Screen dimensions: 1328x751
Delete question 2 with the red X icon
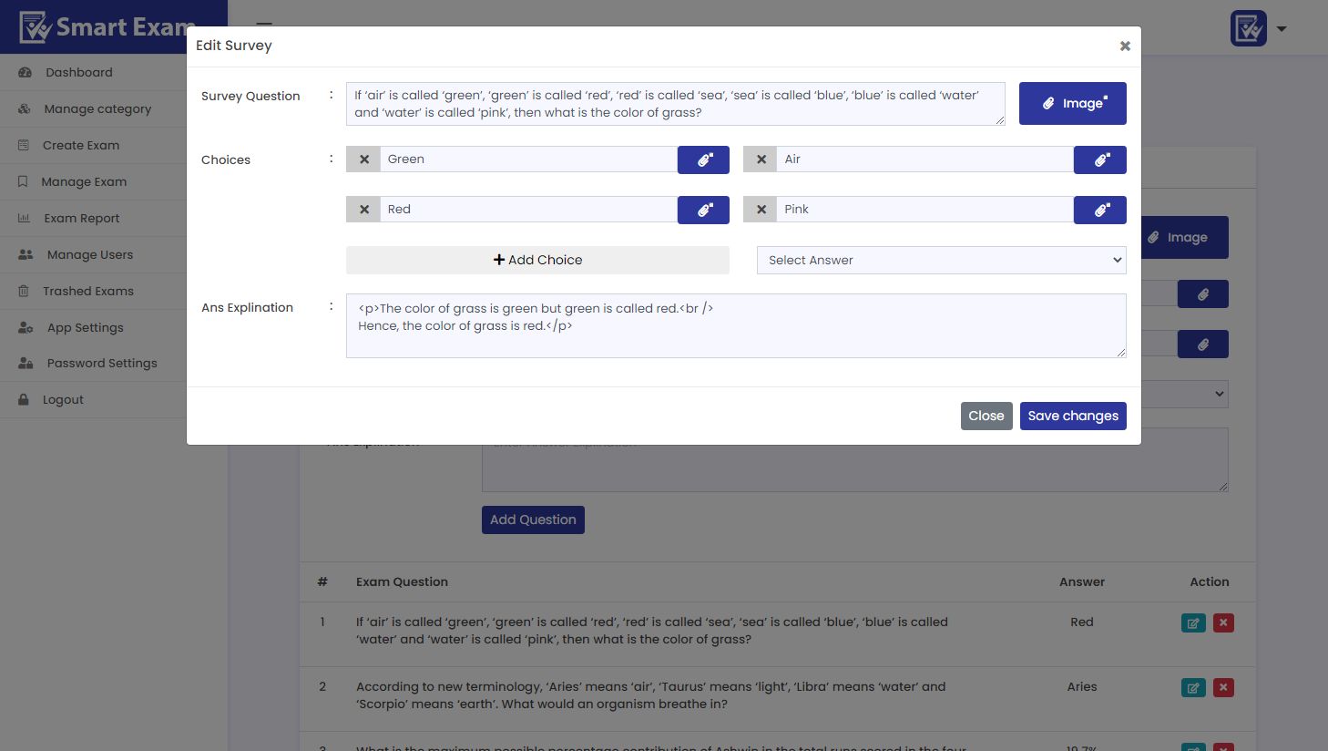(x=1223, y=688)
